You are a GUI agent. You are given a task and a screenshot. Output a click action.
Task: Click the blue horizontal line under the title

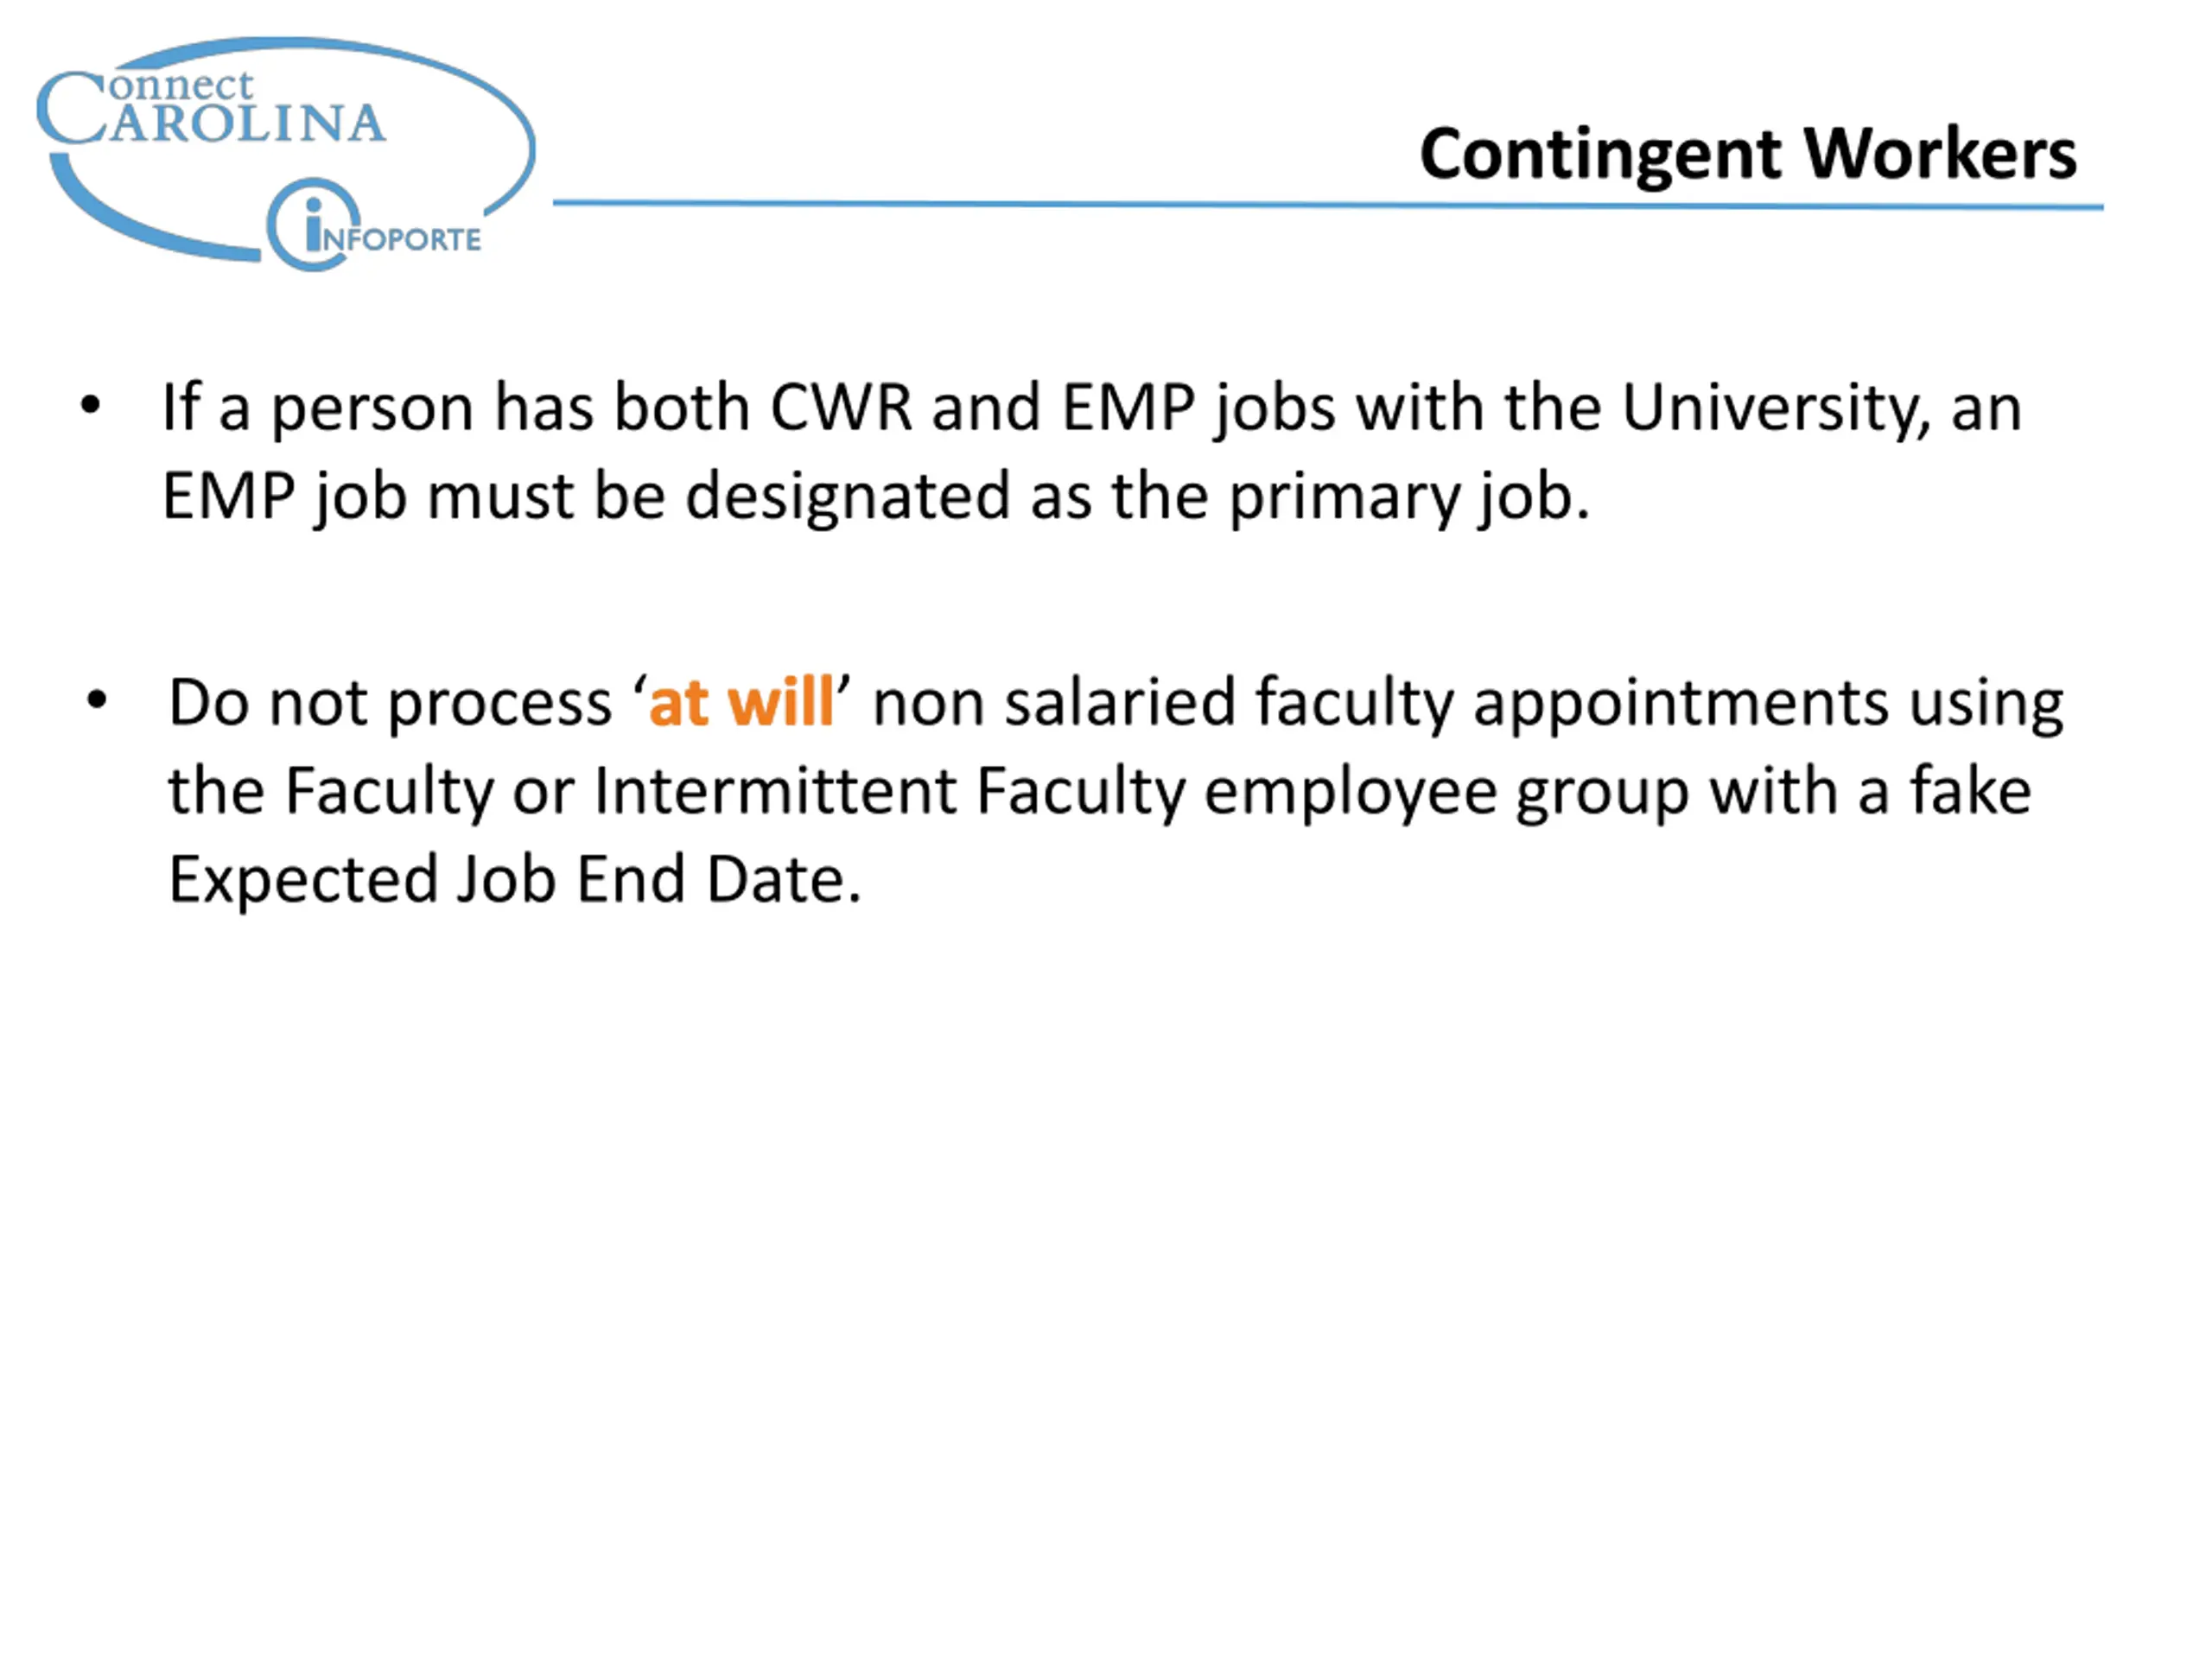[1328, 205]
